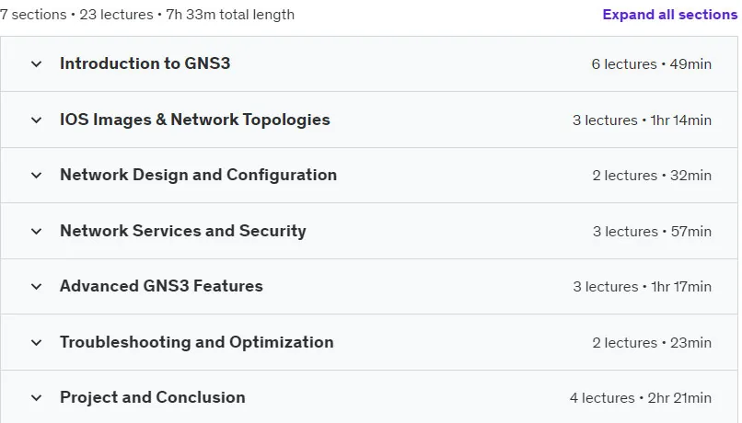The height and width of the screenshot is (423, 742).
Task: Expand Project and Conclusion chevron
Action: (37, 398)
